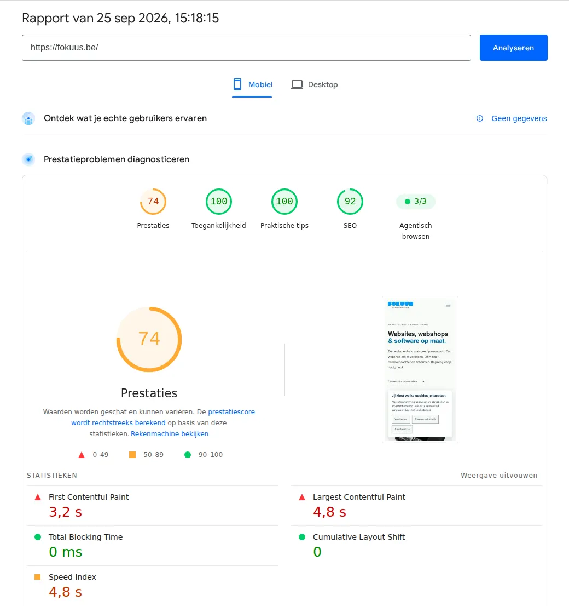This screenshot has height=606, width=569.
Task: Click the 4,8 s Speed Index value
Action: pyautogui.click(x=65, y=592)
